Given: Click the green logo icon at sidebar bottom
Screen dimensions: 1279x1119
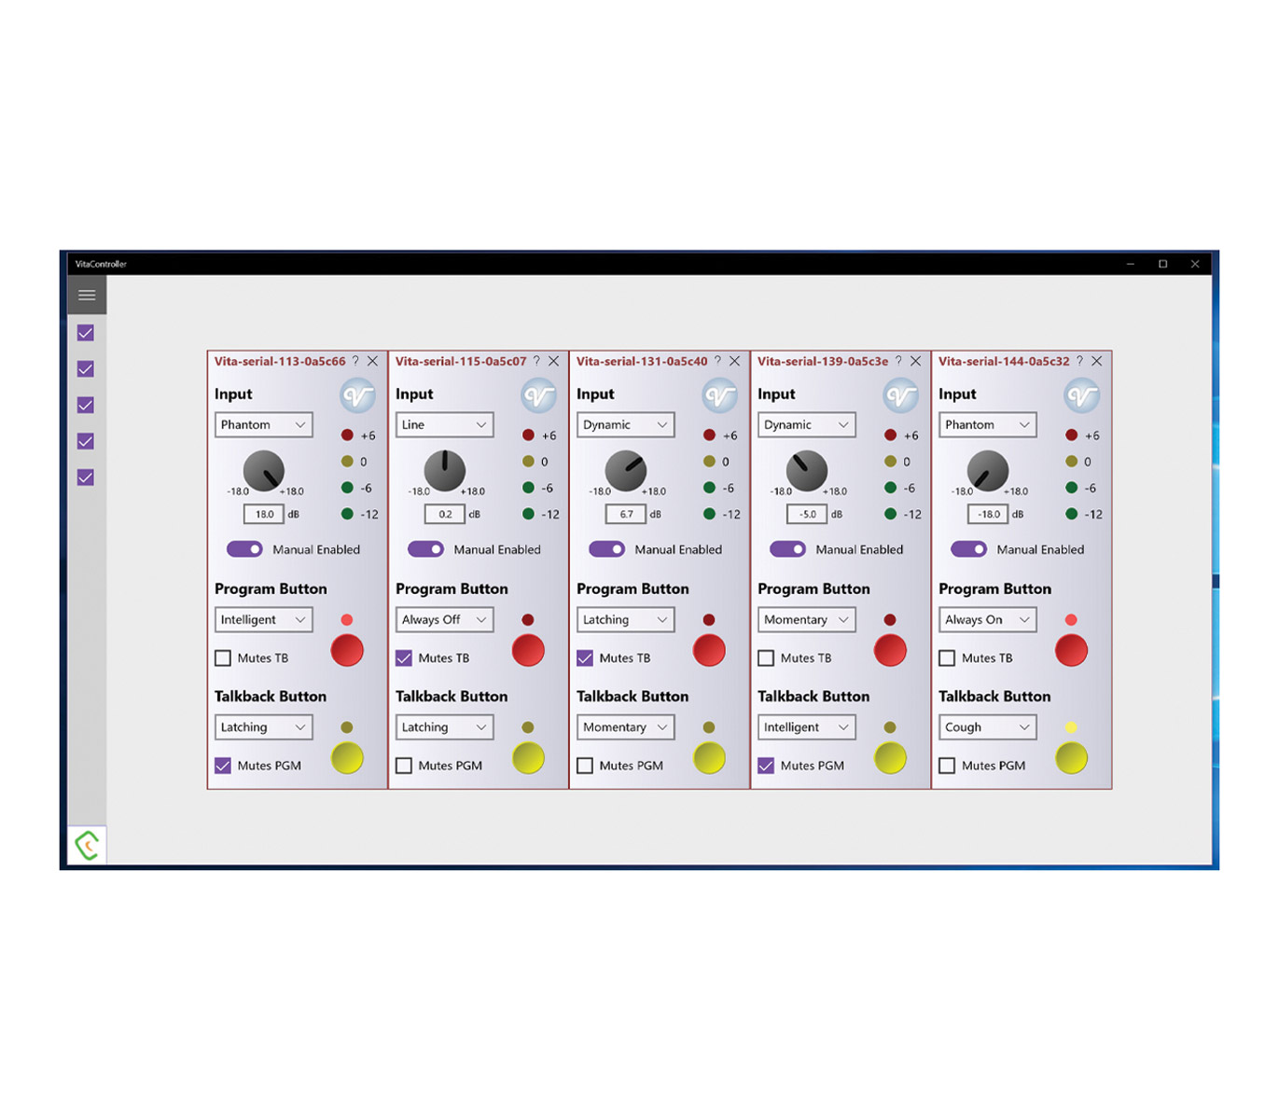Looking at the screenshot, I should click(x=87, y=846).
